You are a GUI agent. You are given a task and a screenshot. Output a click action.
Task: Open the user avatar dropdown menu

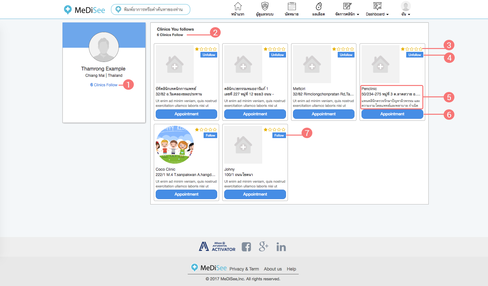(406, 9)
